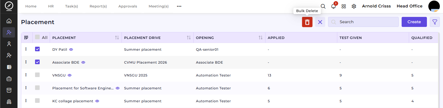This screenshot has height=108, width=443.
Task: Toggle the select All checkbox
Action: 37,37
